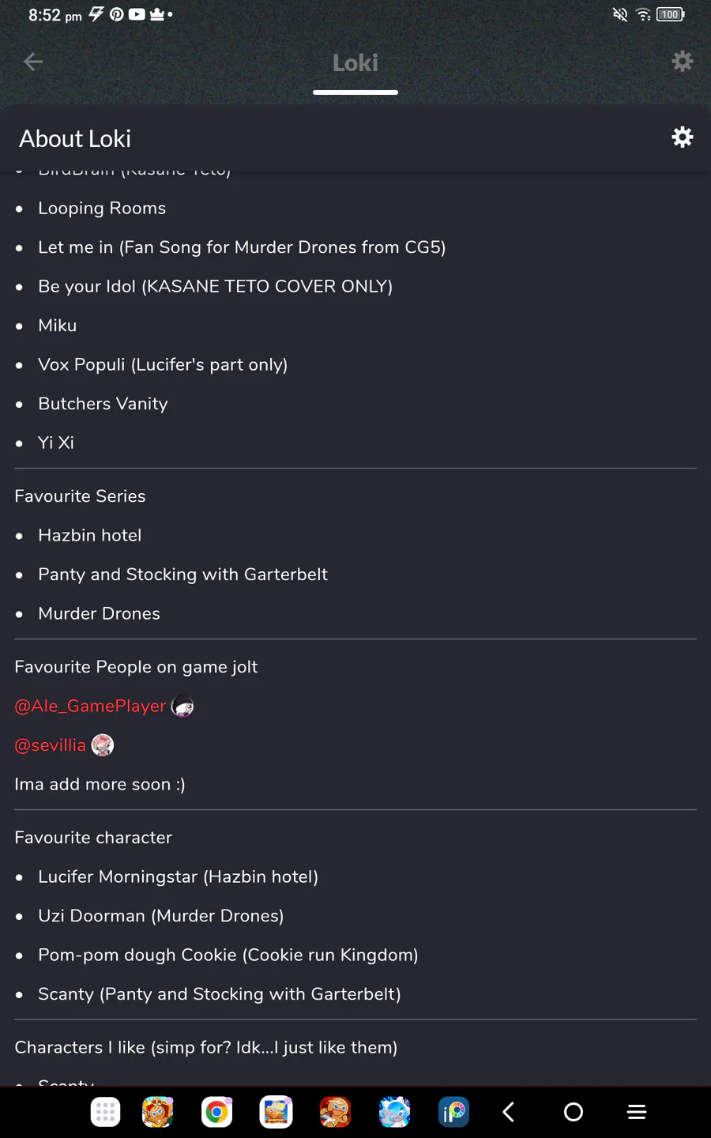The image size is (711, 1138).
Task: Open the ibis Paint app
Action: tap(453, 1113)
